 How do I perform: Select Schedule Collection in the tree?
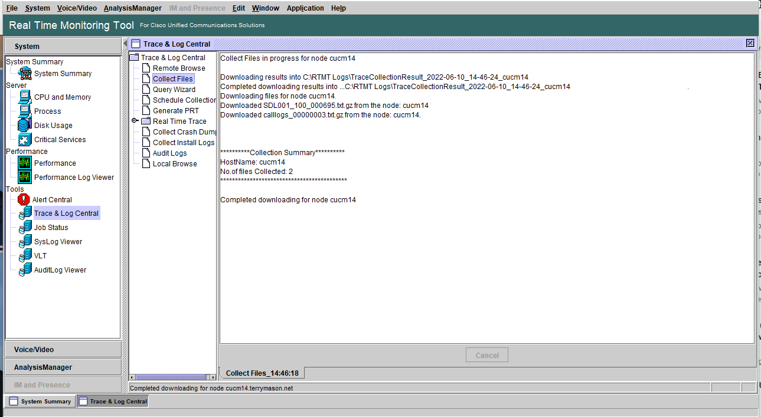point(185,100)
